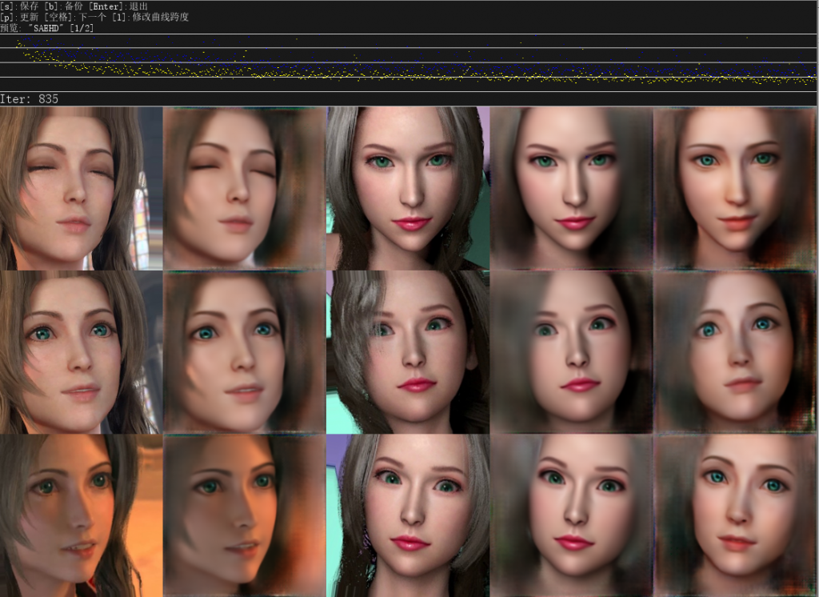Click the "[空格]:下一个" next preview hint
The height and width of the screenshot is (597, 819).
[76, 17]
